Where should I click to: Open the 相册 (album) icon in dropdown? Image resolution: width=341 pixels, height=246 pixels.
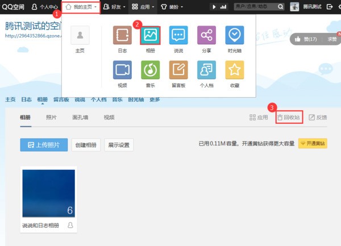click(150, 35)
